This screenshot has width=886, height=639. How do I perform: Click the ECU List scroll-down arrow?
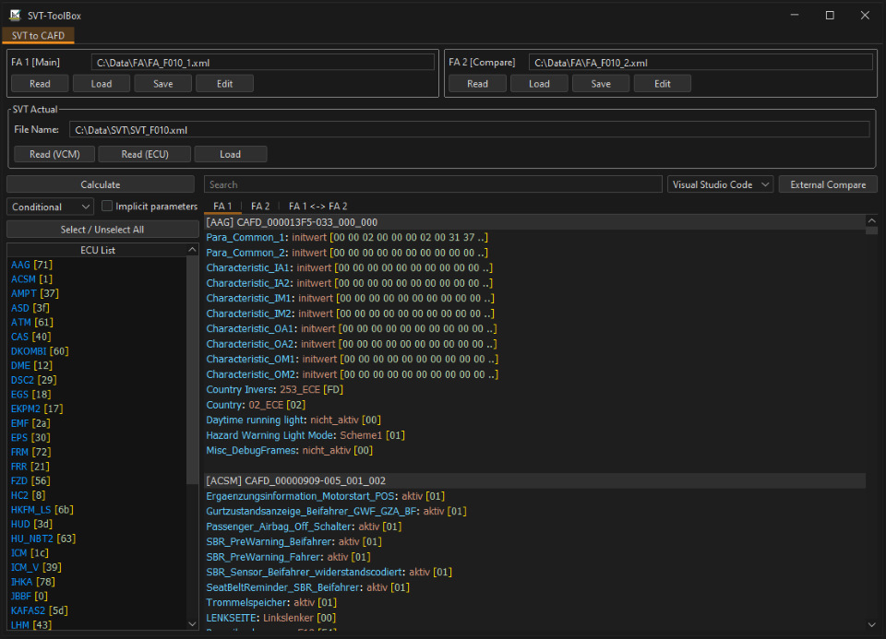[192, 623]
